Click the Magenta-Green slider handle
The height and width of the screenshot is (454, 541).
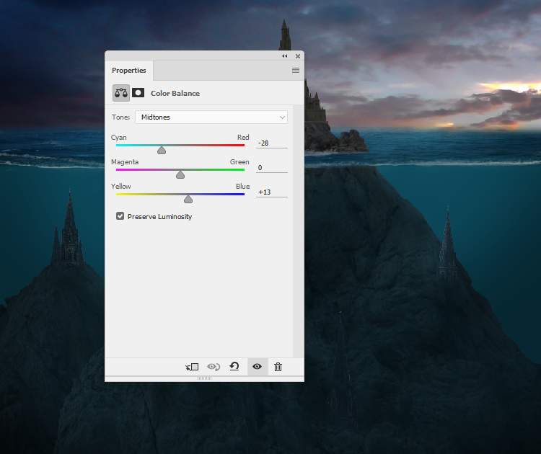click(180, 174)
